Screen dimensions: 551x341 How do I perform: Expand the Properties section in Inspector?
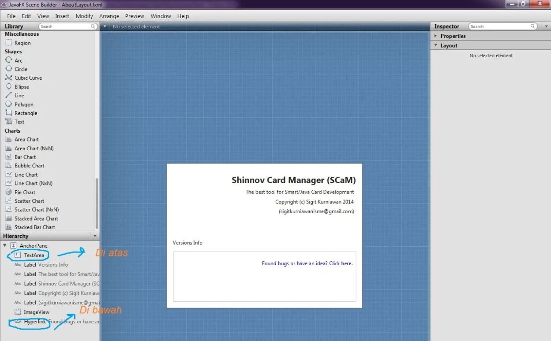click(x=435, y=36)
